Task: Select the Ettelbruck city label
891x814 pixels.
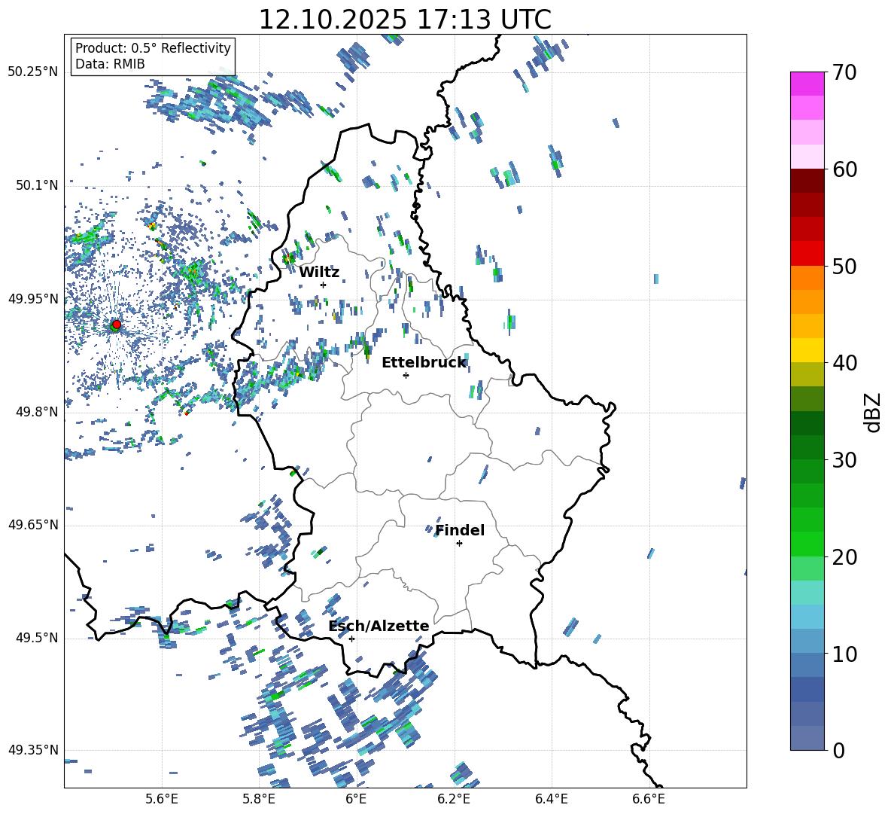Action: pyautogui.click(x=424, y=363)
